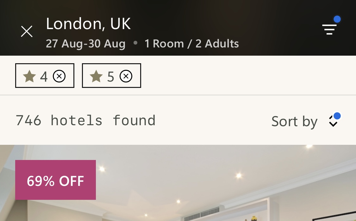Click the star icon in 5-star chip
Viewport: 356px width, 221px height.
[96, 76]
